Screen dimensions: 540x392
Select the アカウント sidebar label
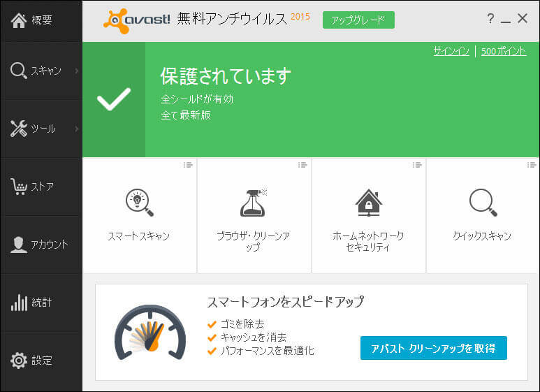(50, 245)
